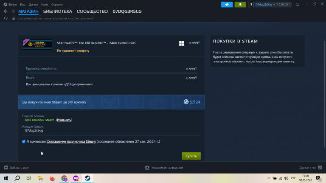
Task: Open notifications with the green bell icon
Action: [x=240, y=4]
